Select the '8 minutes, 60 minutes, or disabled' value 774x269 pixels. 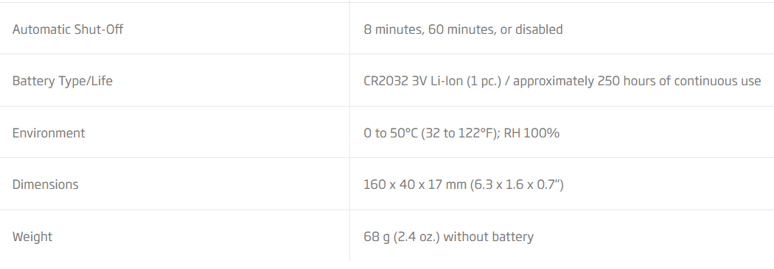tap(463, 29)
